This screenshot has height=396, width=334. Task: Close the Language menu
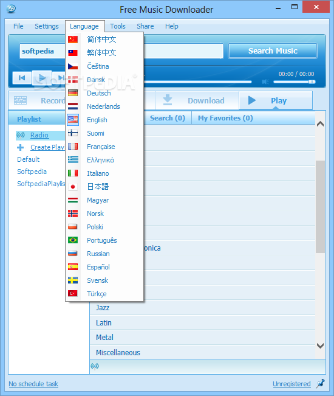(84, 26)
